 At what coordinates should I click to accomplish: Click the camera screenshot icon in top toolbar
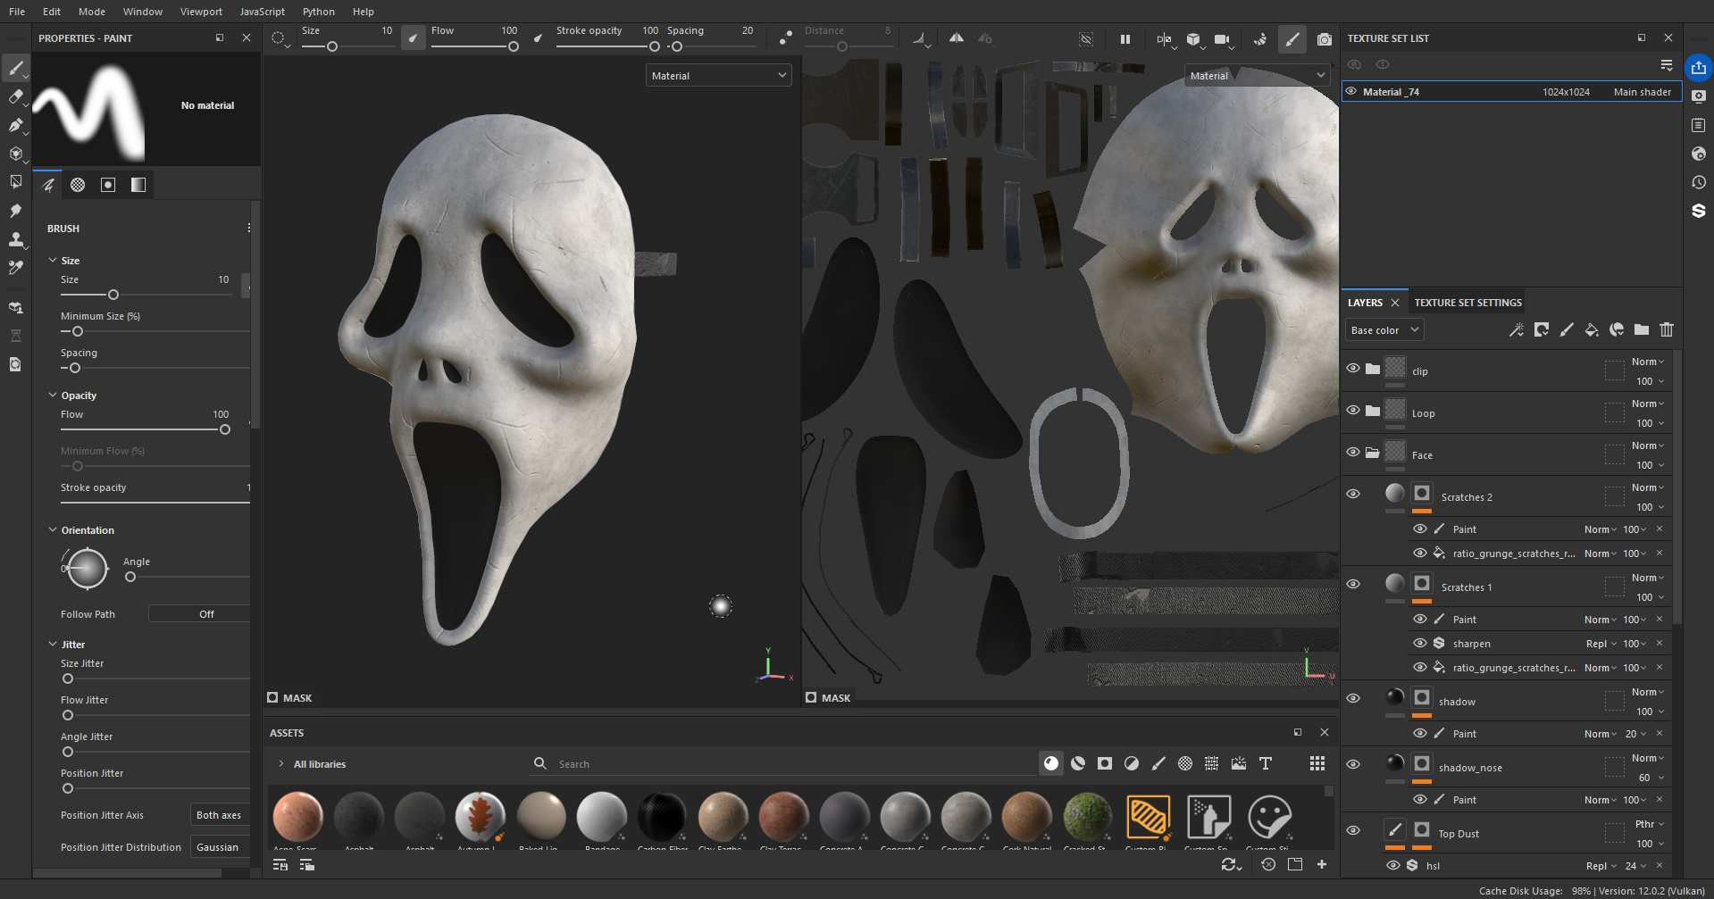click(1324, 39)
